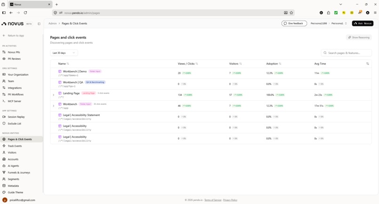Click the Ask Novus button
The image size is (379, 204).
pyautogui.click(x=363, y=24)
